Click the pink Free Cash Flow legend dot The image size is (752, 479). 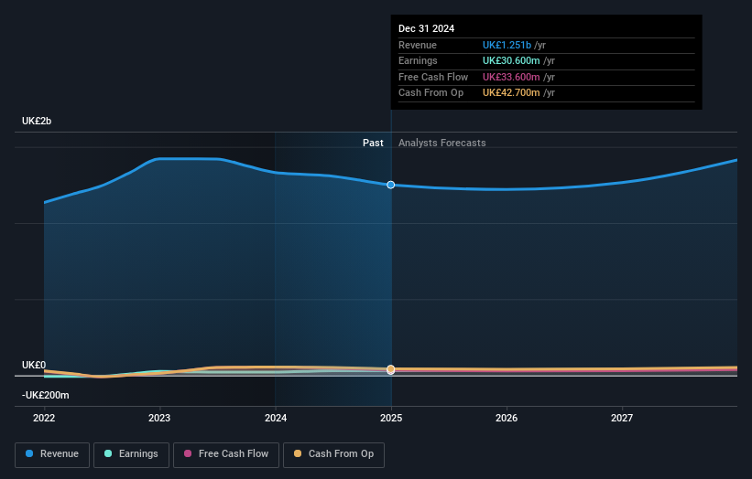[x=188, y=453]
